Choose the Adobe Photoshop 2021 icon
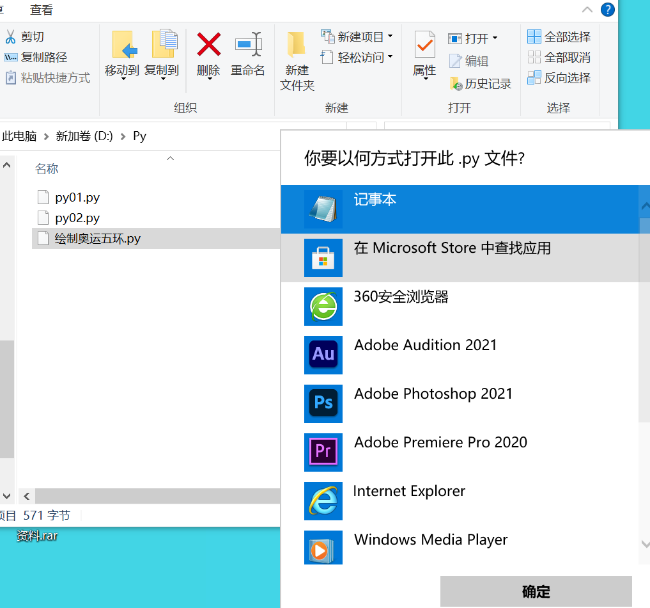 [x=323, y=403]
